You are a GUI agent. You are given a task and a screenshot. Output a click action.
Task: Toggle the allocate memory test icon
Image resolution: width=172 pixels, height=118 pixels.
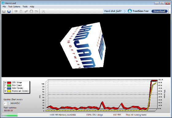26,11
